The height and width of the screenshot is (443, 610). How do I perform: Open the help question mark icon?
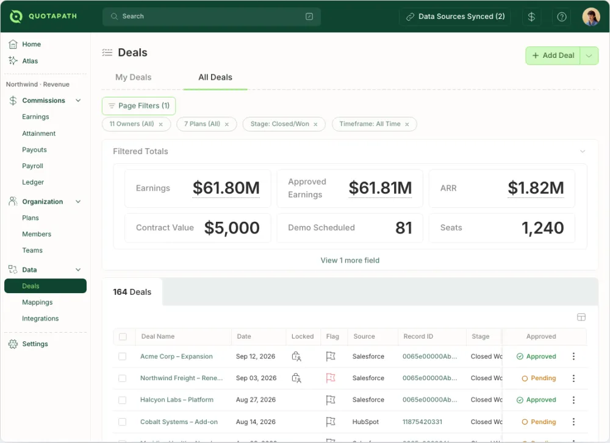561,16
